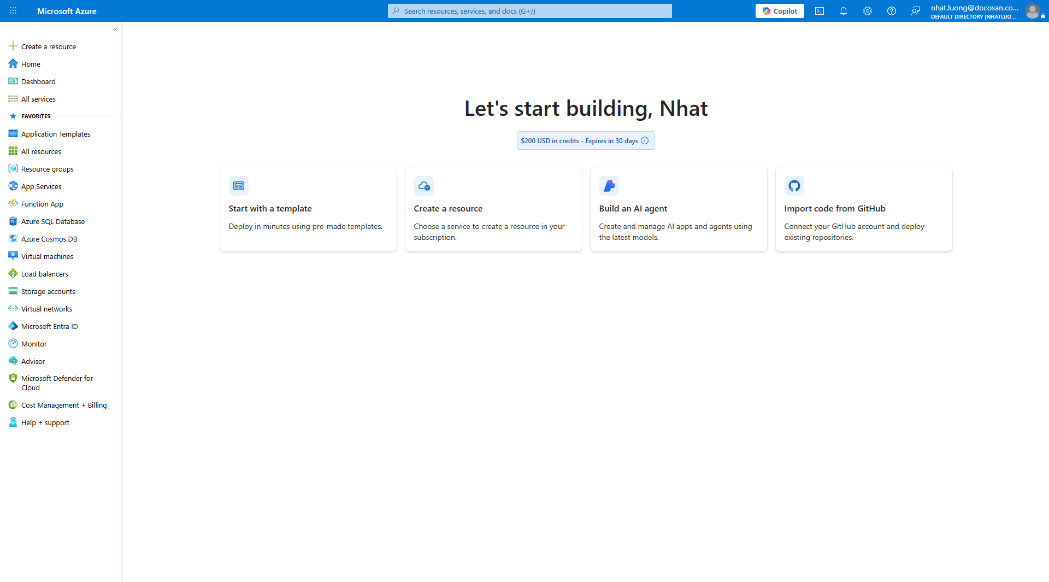Screen dimensions: 1049x582
Task: Click the Virtual networks icon
Action: coord(13,309)
